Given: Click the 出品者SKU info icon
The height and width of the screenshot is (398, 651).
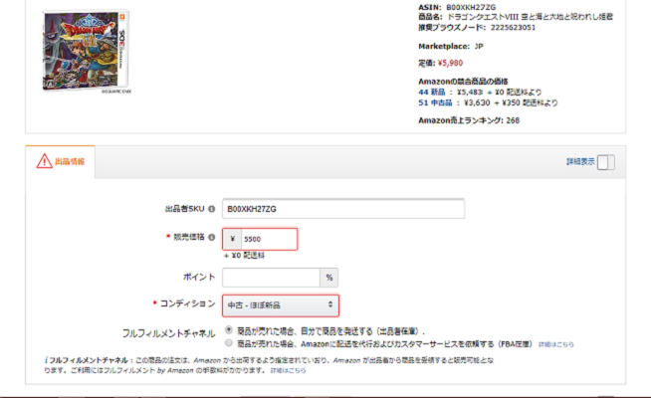Looking at the screenshot, I should [x=212, y=209].
